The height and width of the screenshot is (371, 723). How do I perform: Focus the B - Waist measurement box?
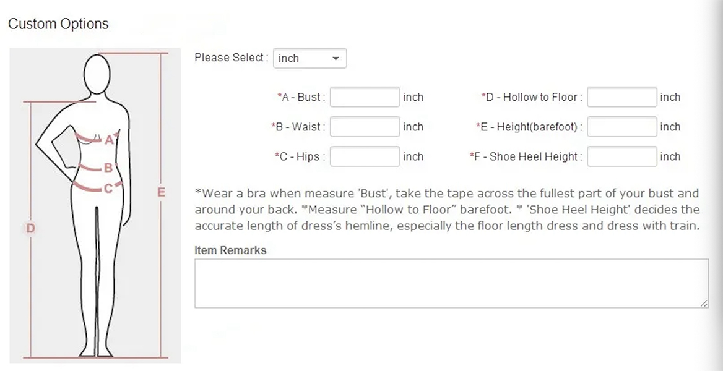click(365, 127)
